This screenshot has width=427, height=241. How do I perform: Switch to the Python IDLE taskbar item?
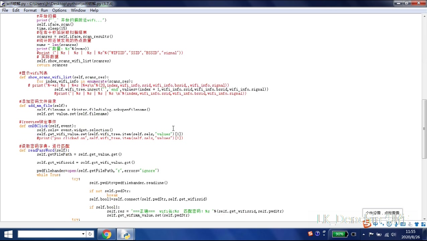(x=125, y=234)
